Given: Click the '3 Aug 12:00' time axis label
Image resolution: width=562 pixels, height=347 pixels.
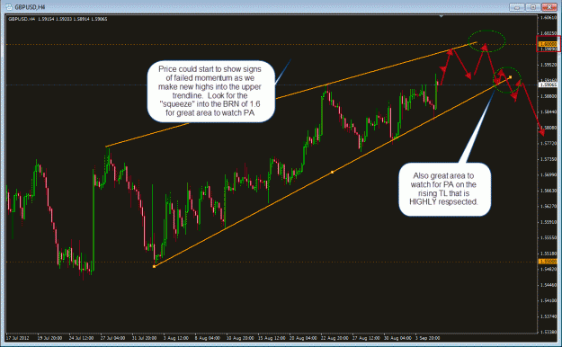Looking at the screenshot, I should [176, 338].
